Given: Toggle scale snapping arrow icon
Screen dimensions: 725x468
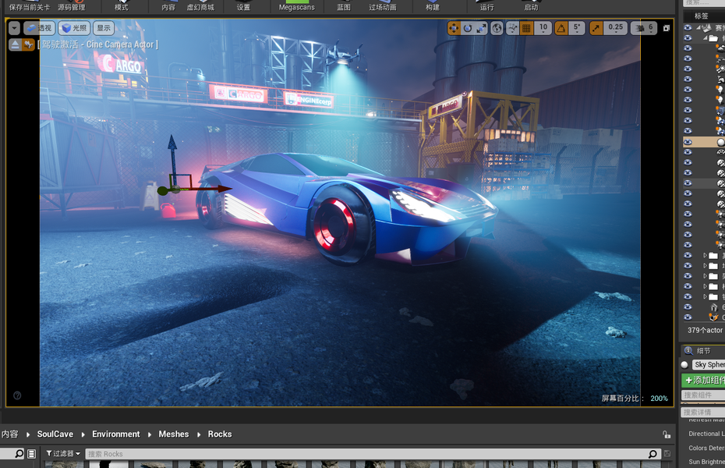Looking at the screenshot, I should (x=596, y=28).
